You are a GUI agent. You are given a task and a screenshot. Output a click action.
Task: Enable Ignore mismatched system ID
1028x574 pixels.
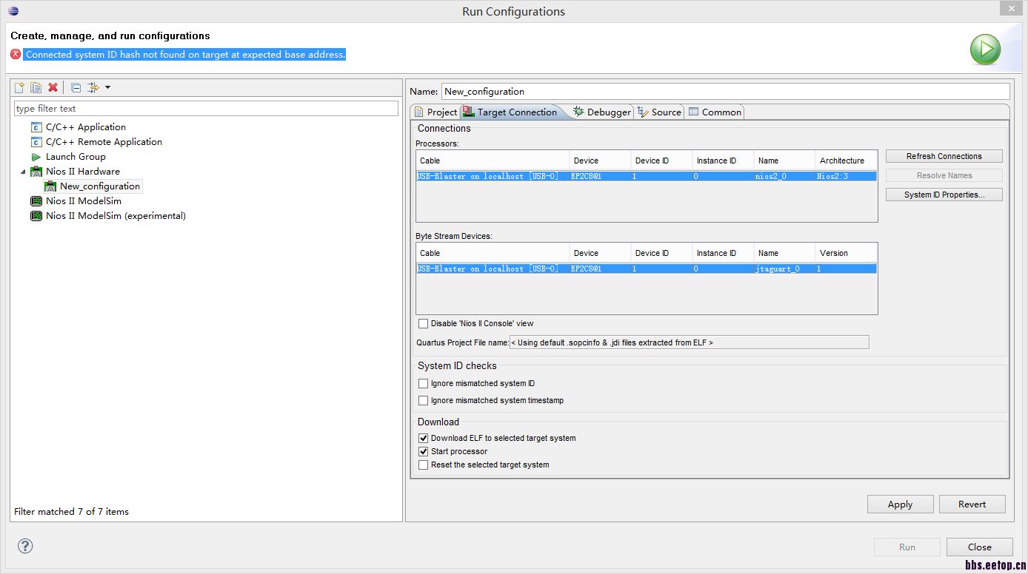(x=423, y=384)
